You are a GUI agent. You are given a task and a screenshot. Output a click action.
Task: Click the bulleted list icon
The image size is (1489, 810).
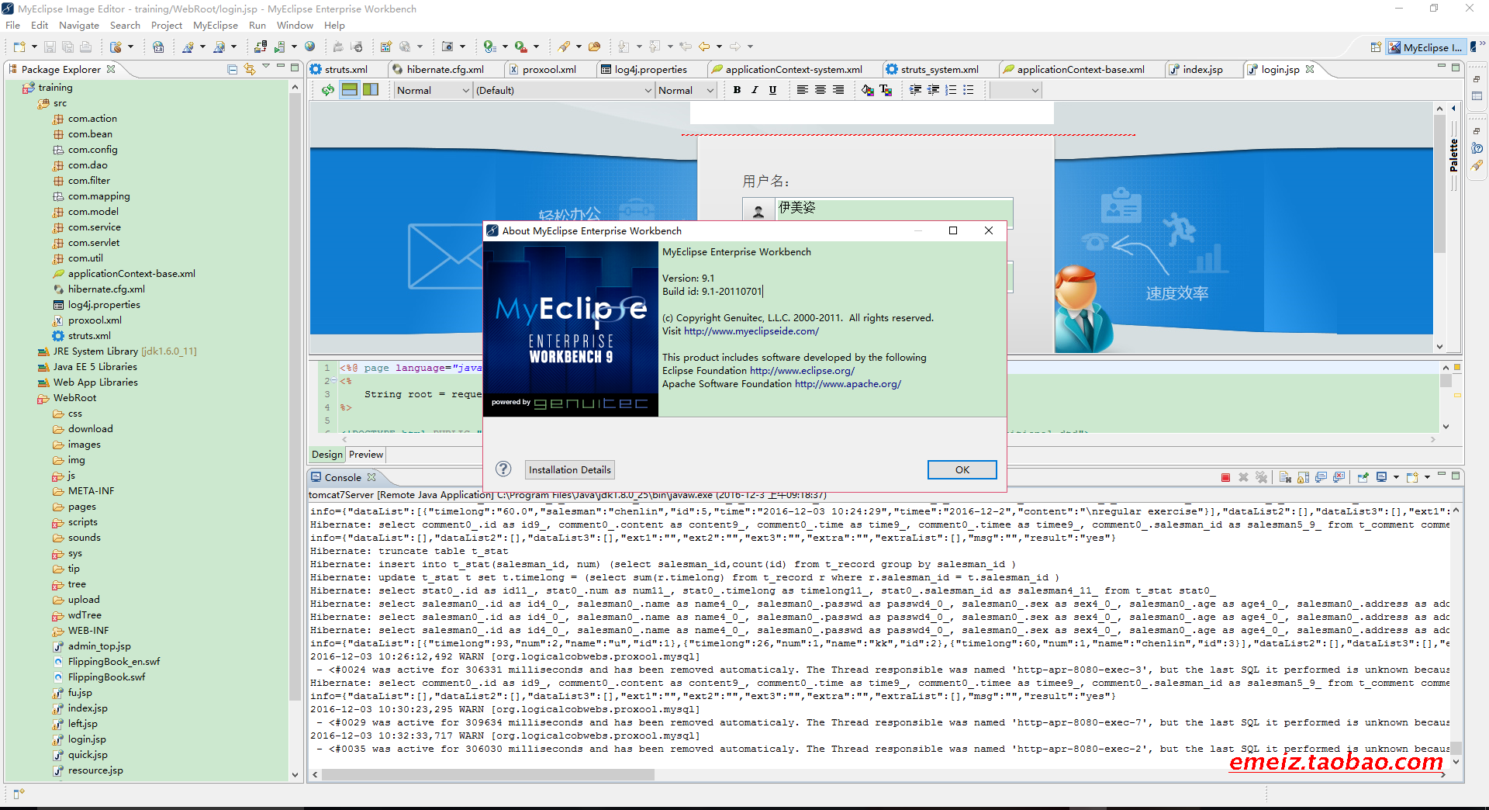tap(969, 90)
